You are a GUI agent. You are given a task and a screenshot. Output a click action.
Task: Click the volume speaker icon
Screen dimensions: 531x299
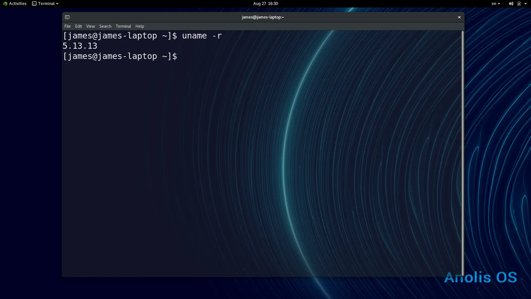pos(511,3)
